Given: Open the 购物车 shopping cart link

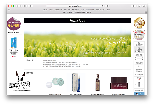Looking at the screenshot, I should [139, 78].
